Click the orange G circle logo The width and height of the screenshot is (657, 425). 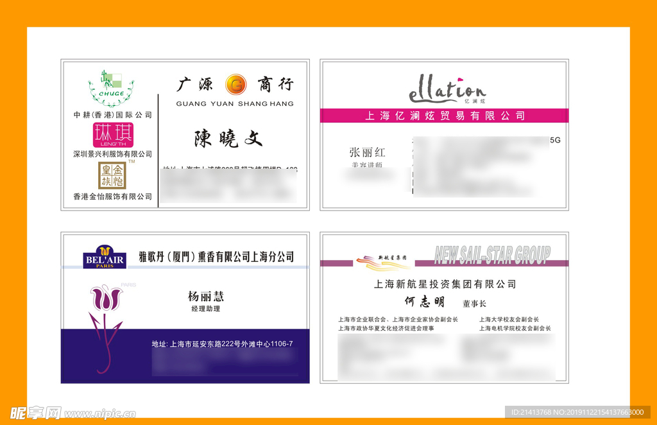236,84
